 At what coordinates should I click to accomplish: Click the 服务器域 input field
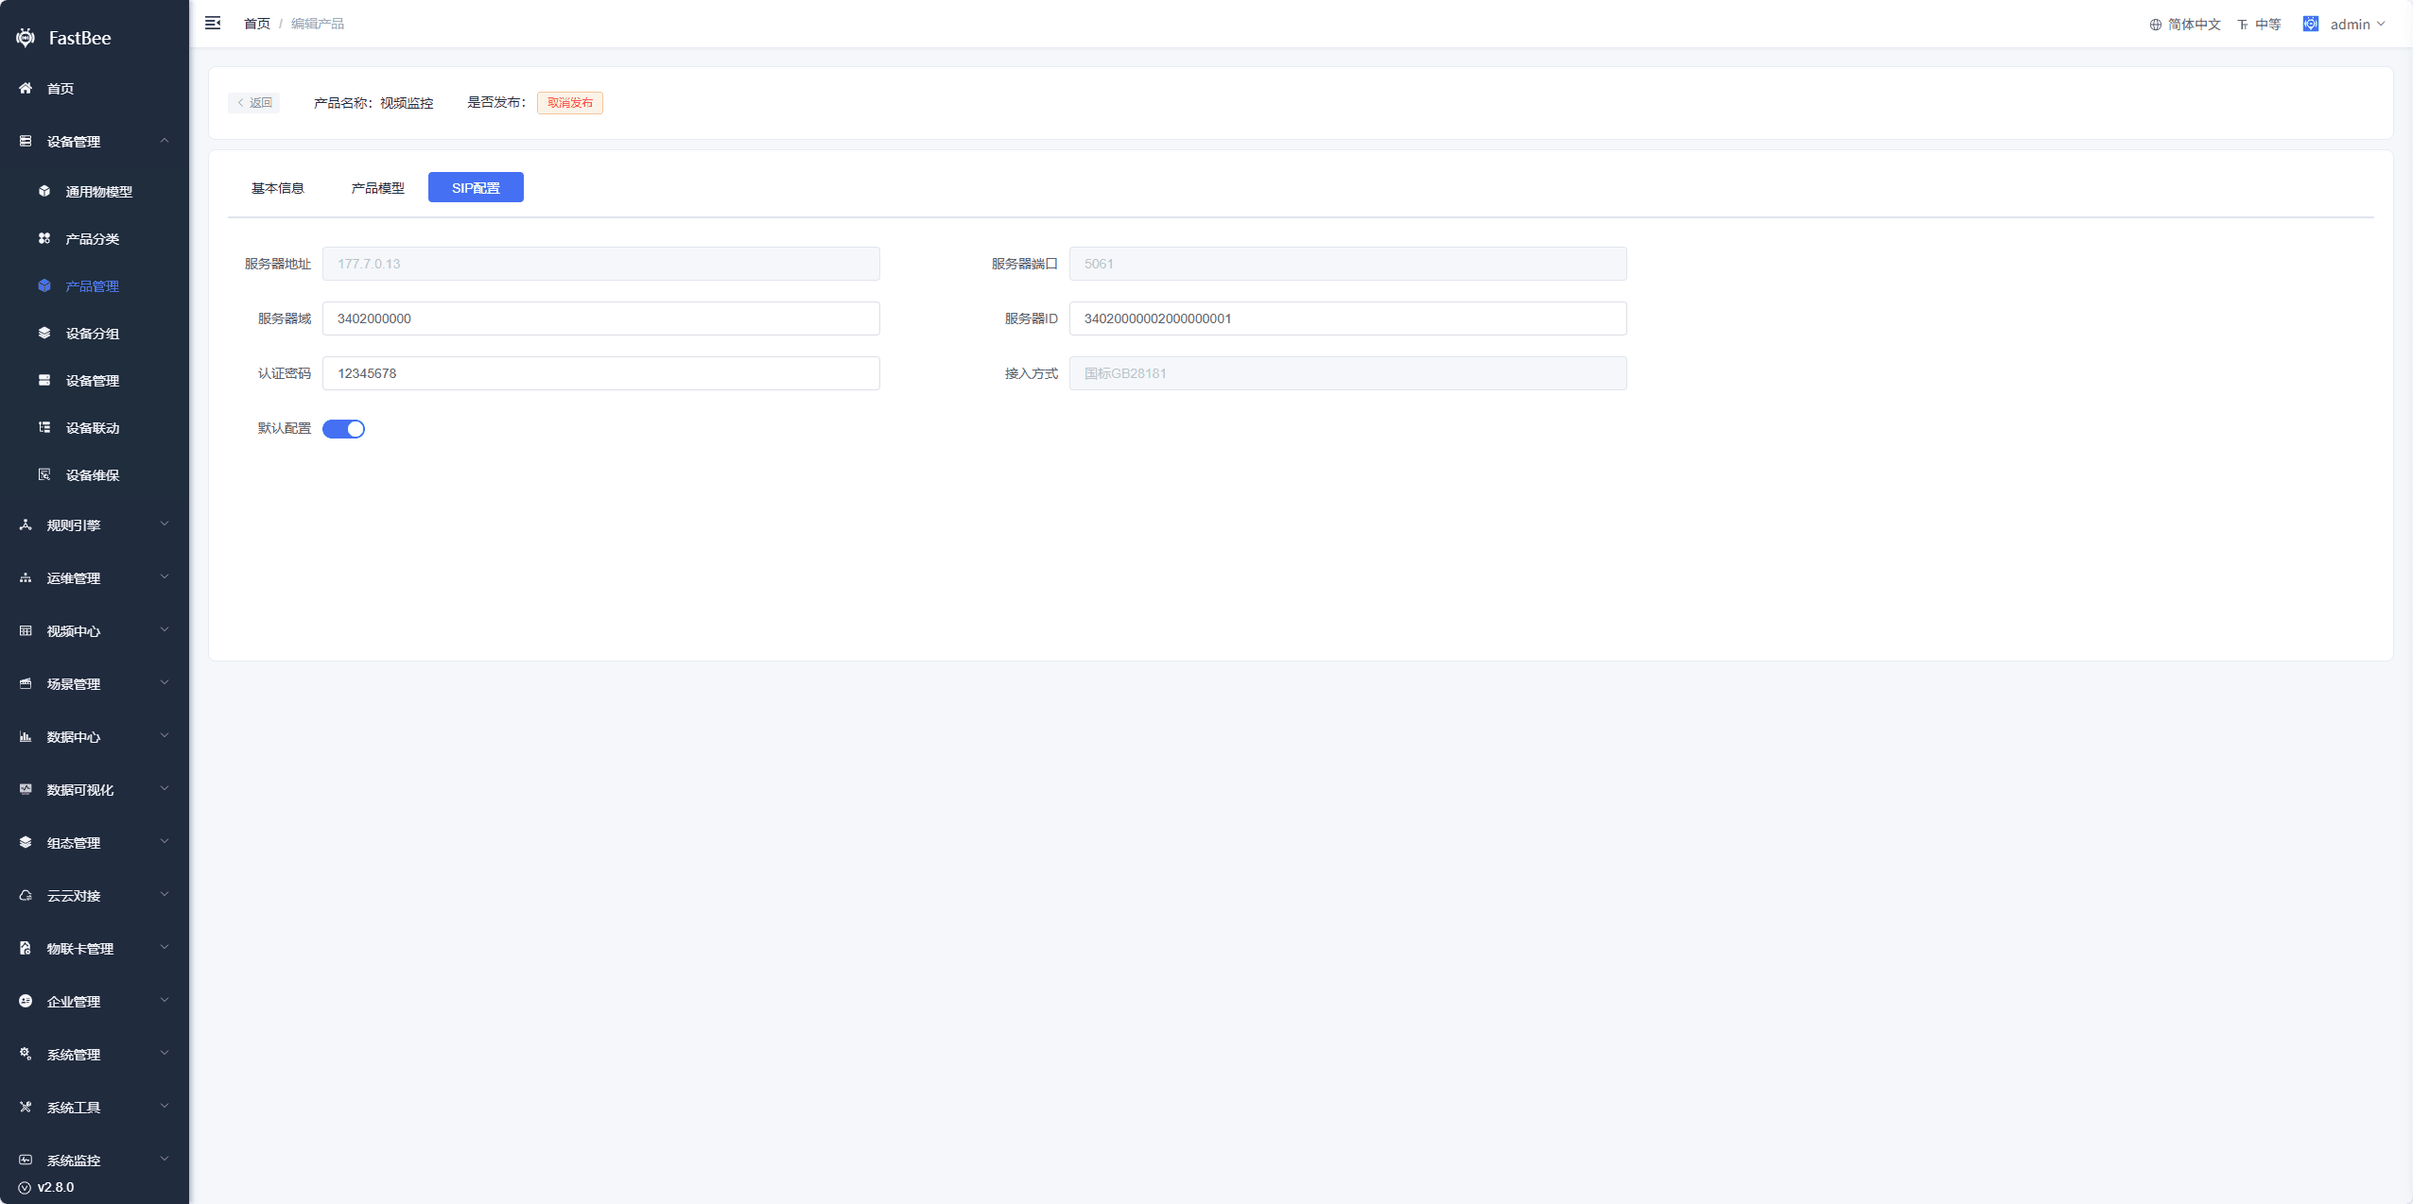pos(601,318)
